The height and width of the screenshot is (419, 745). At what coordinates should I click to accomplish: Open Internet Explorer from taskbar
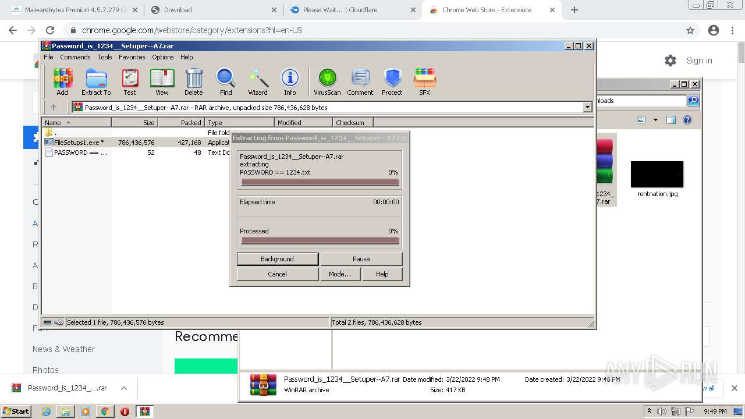pyautogui.click(x=47, y=411)
